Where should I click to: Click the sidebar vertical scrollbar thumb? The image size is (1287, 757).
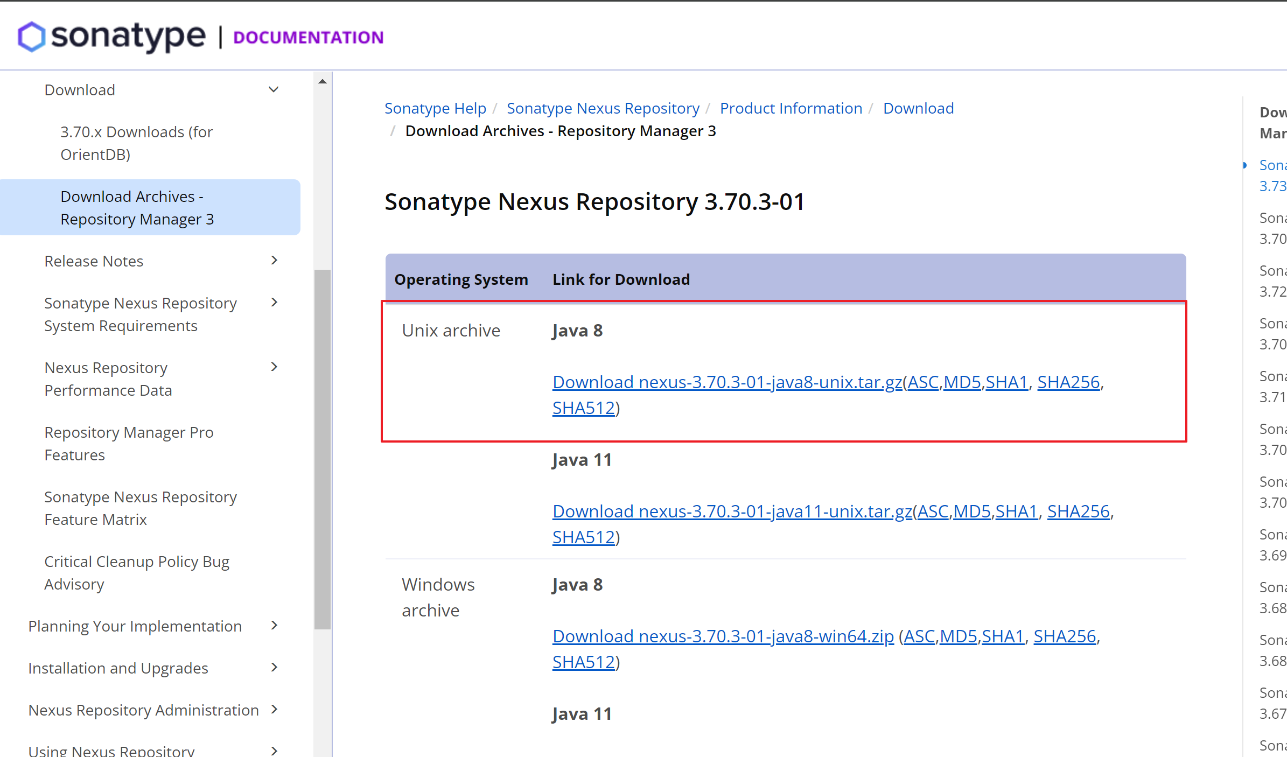click(x=323, y=449)
